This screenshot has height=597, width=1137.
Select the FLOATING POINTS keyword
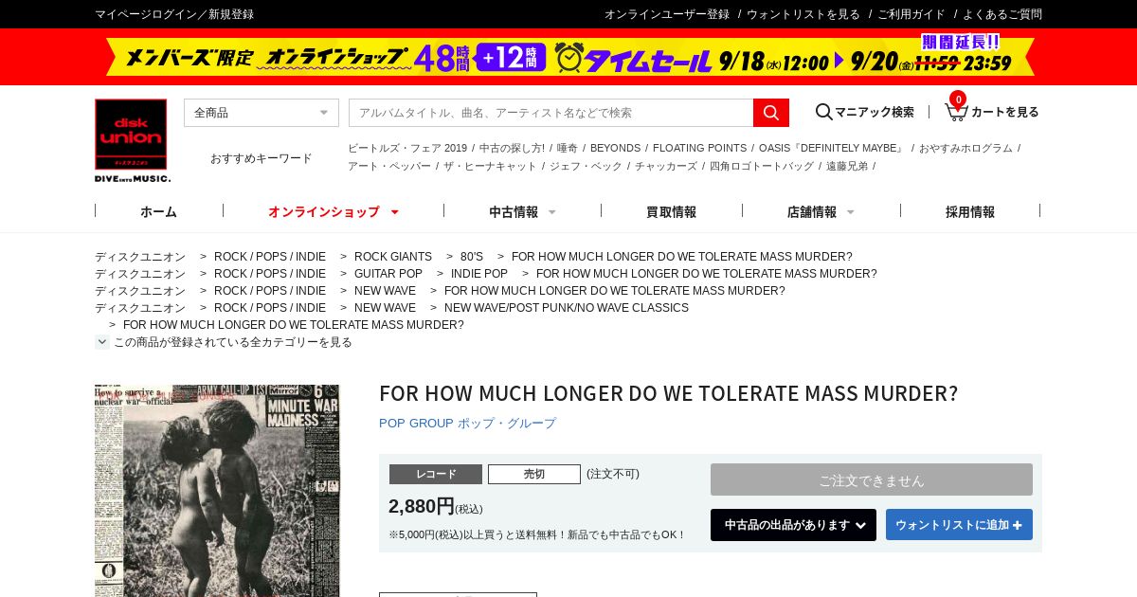click(699, 148)
